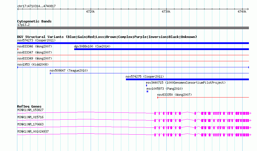Click the thick blue dgv3088n100 gain bar
Screen dimensions: 257x151
(x=161, y=49)
